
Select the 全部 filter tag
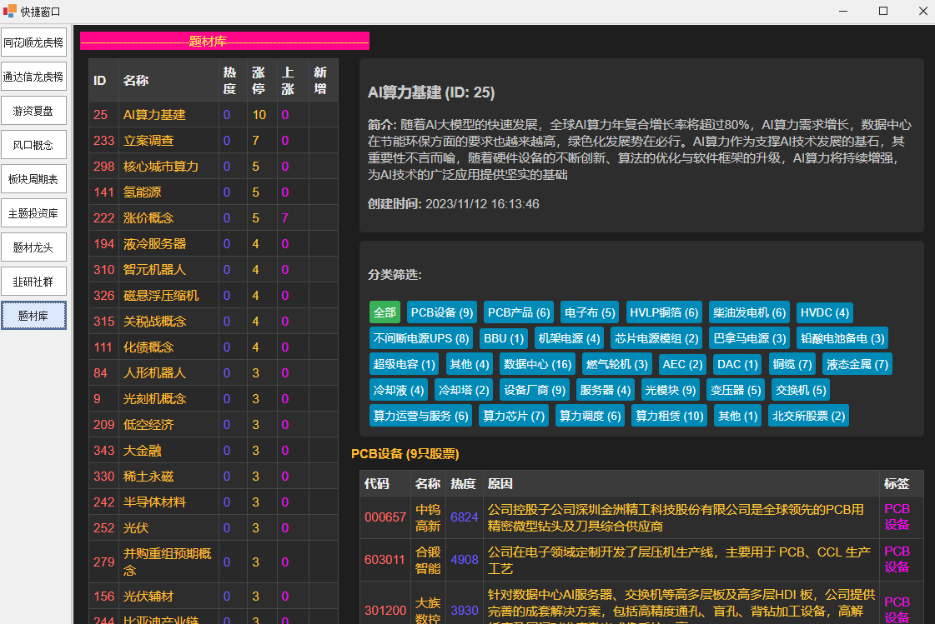click(x=385, y=312)
